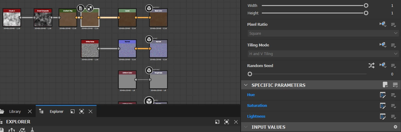Image resolution: width=401 pixels, height=132 pixels.
Task: Open the Pixel Ratio options menu icon
Action: [394, 25]
